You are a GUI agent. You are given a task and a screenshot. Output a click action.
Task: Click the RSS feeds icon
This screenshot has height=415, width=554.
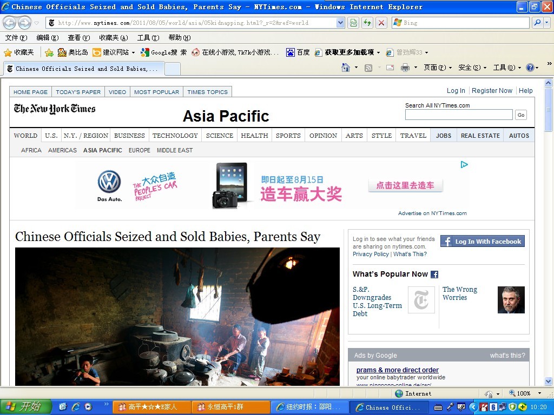pos(368,68)
